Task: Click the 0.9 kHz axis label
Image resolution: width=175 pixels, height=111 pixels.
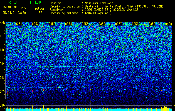Action: click(x=2, y=64)
